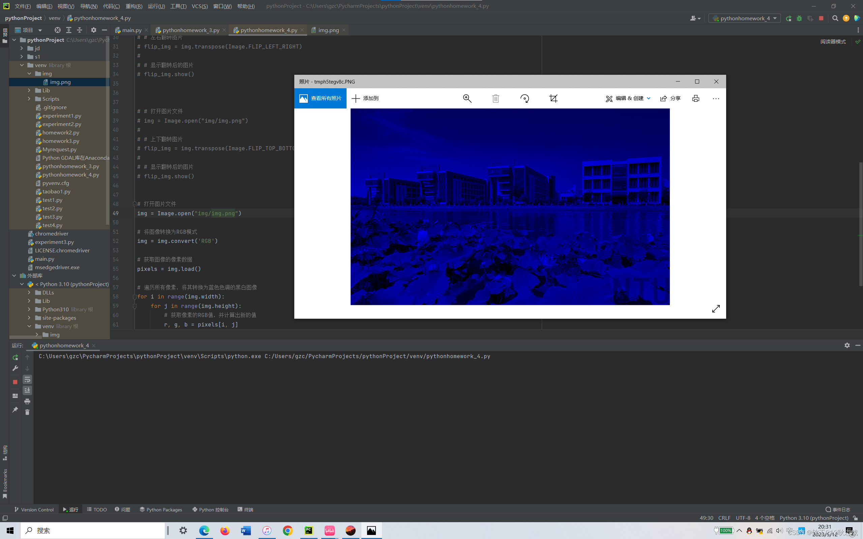
Task: Click the delete trash icon in Photos
Action: click(496, 98)
